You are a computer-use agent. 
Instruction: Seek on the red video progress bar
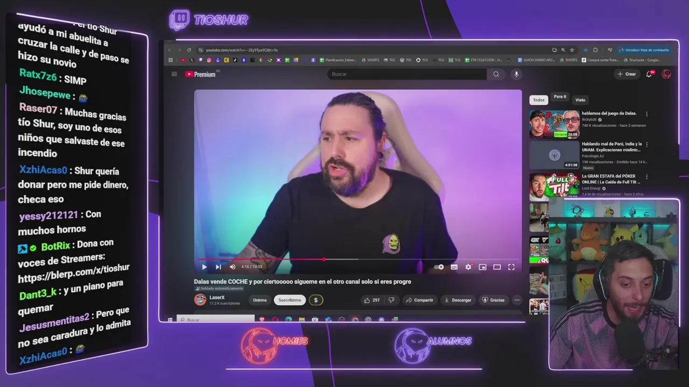coord(357,259)
